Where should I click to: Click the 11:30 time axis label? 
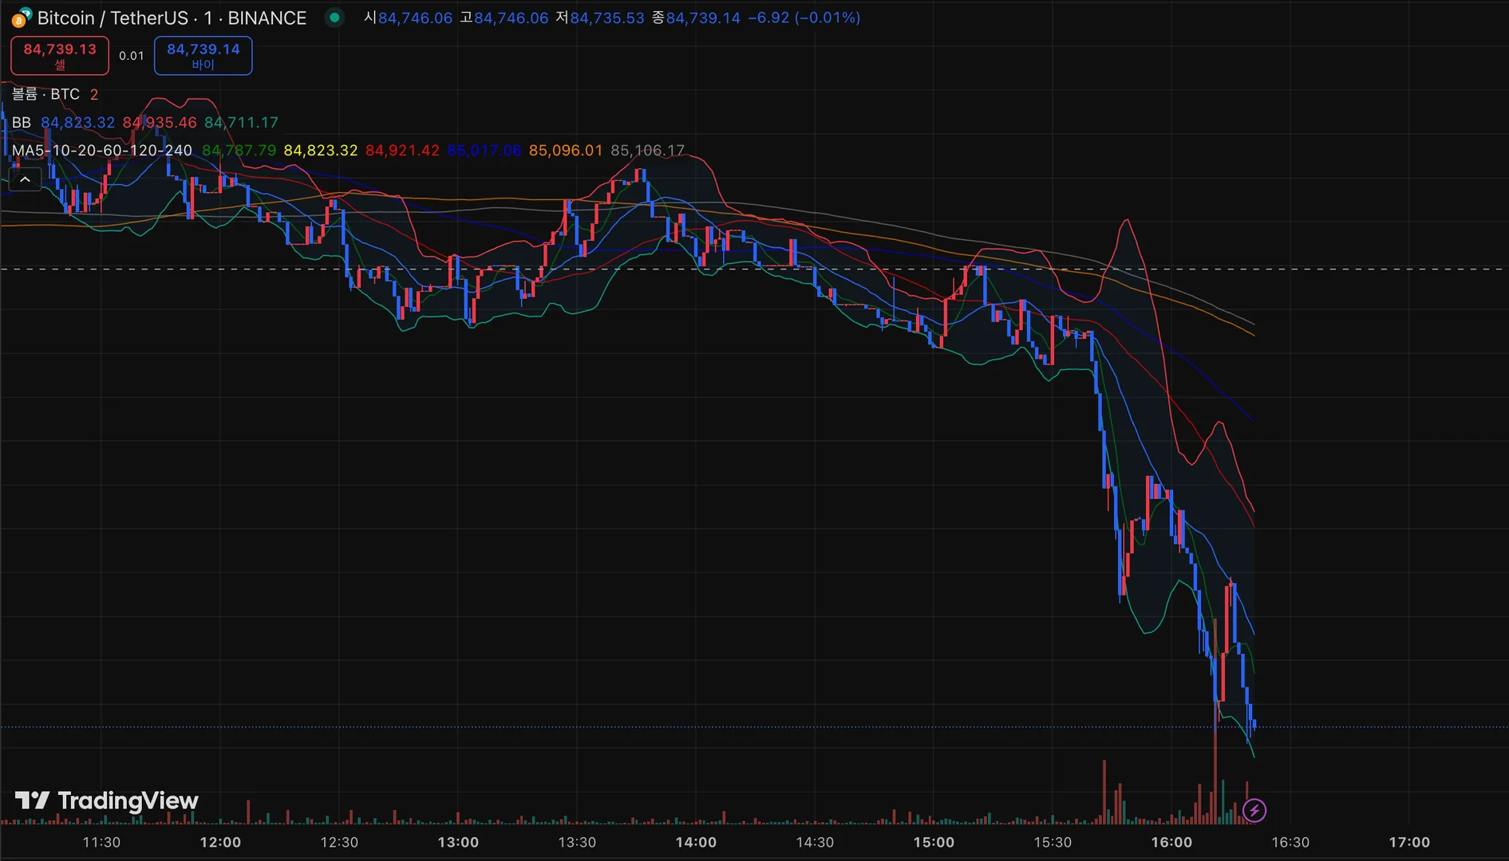click(x=101, y=842)
